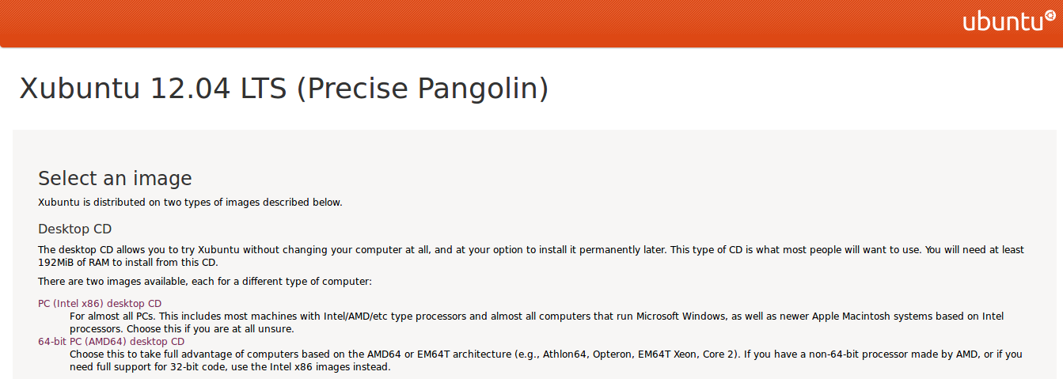Open the 64-bit PC (AMD64) desktop CD link

click(x=111, y=342)
